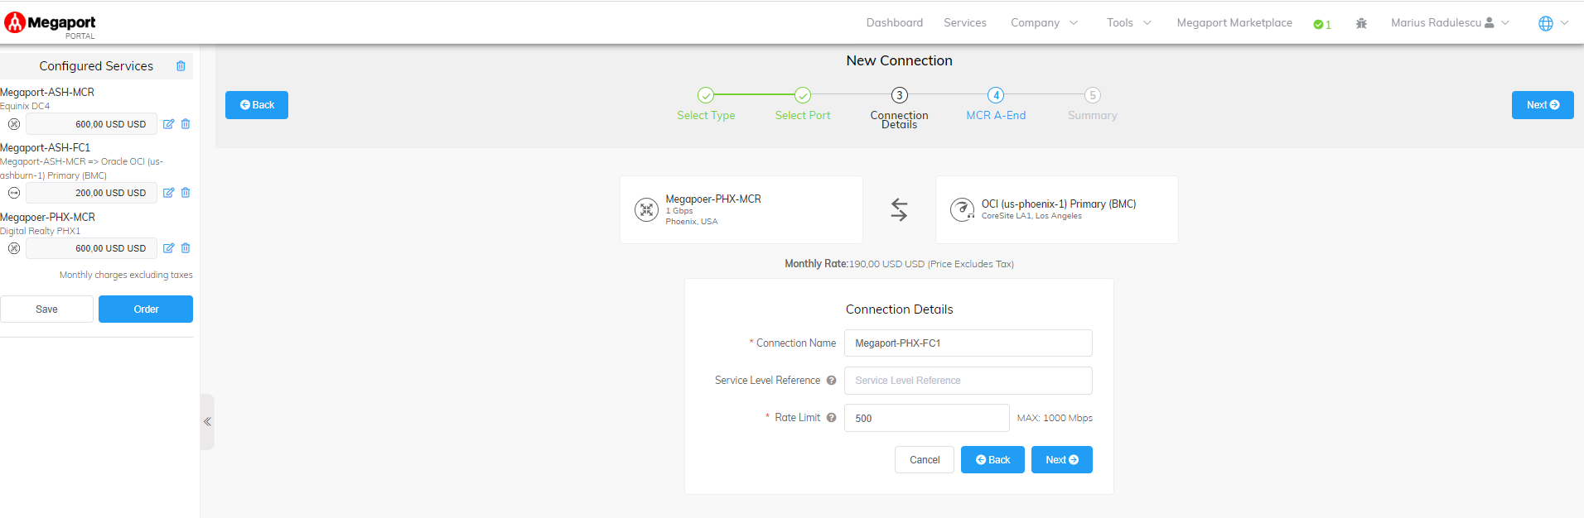Click the Connection Name input field
Image resolution: width=1584 pixels, height=518 pixels.
click(968, 343)
